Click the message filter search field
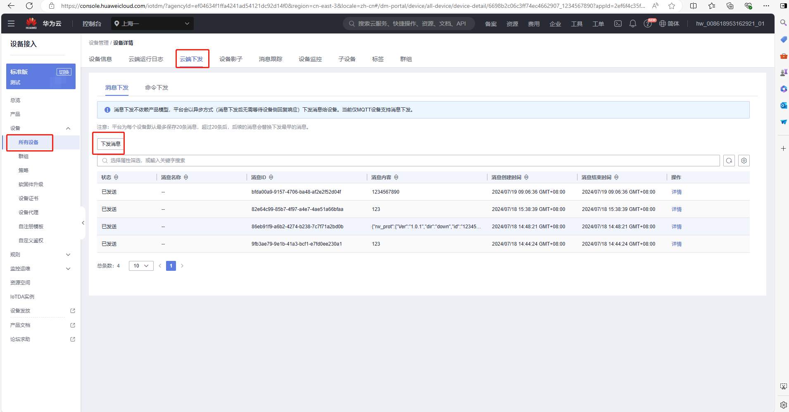789x412 pixels. coord(409,161)
